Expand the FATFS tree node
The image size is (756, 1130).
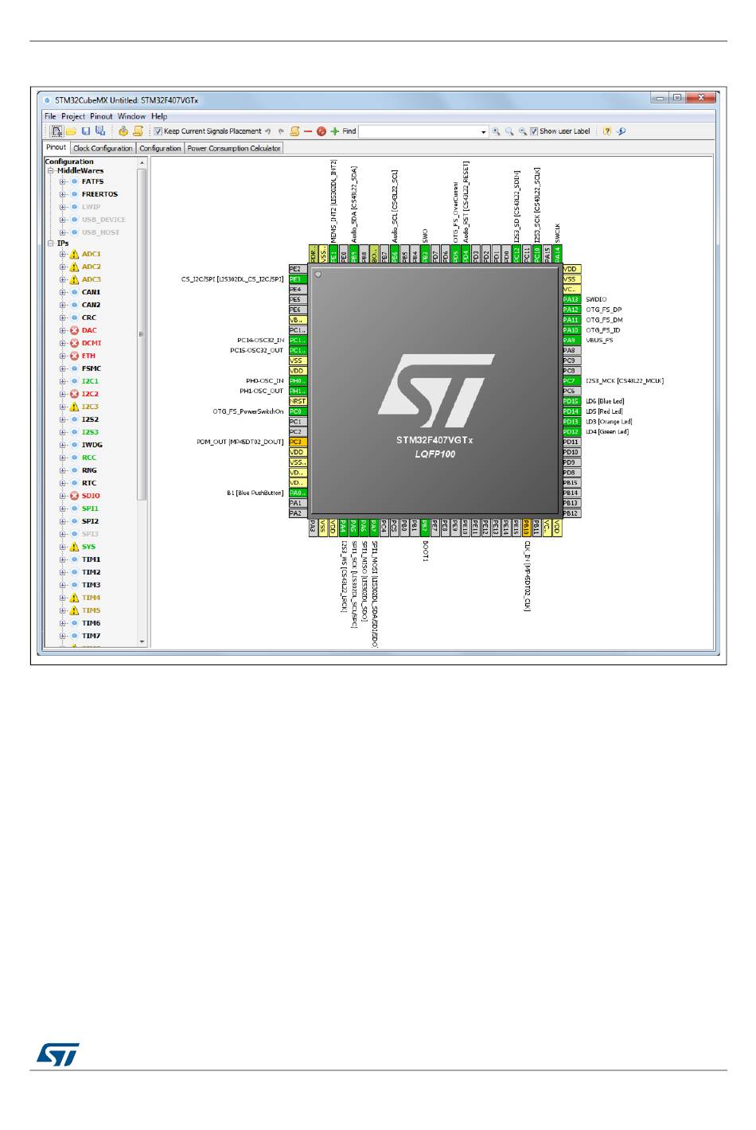(63, 182)
